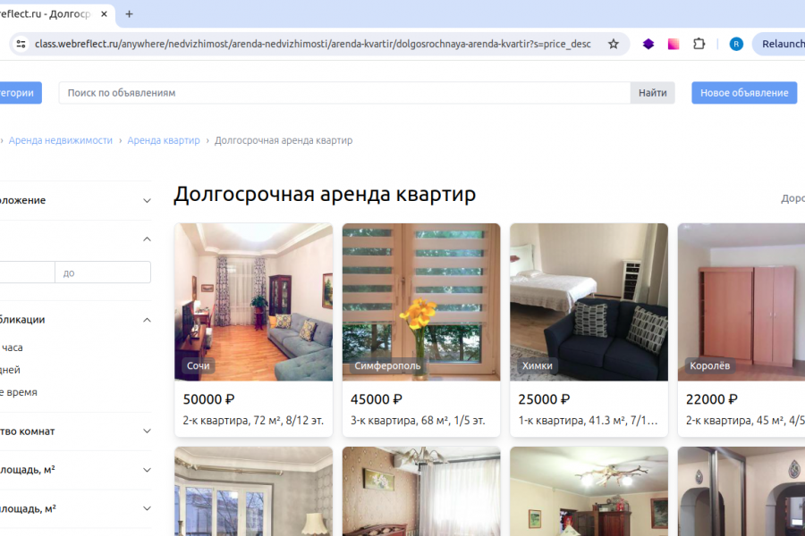Select the 'часа' publication period option
The image size is (805, 536).
[x=13, y=348]
